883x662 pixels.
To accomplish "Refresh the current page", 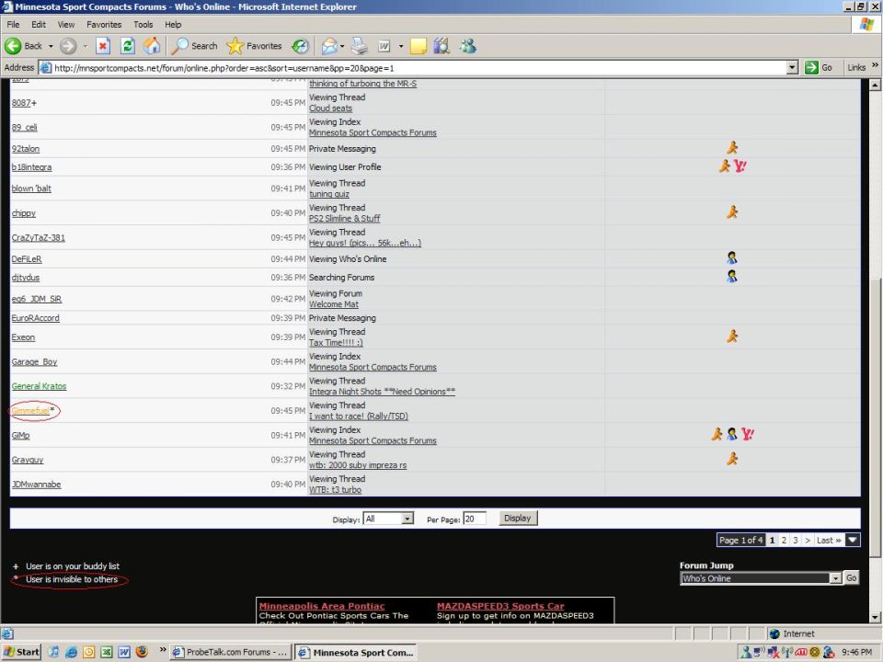I will [x=128, y=46].
